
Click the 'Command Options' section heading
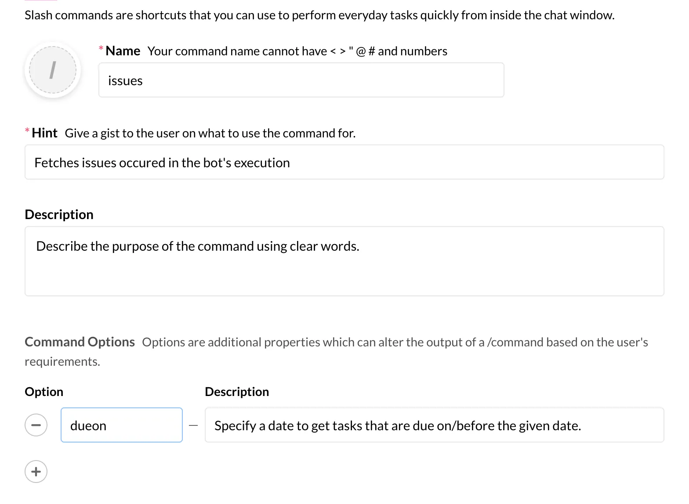coord(80,342)
